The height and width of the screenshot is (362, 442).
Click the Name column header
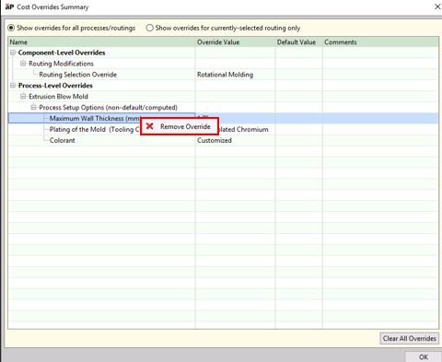101,42
